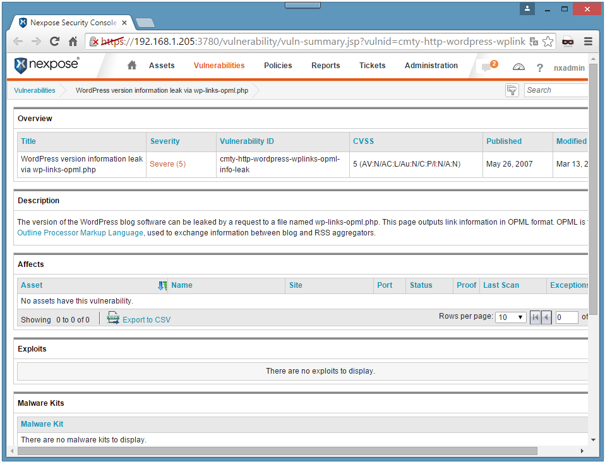Click the Proof column header

467,285
